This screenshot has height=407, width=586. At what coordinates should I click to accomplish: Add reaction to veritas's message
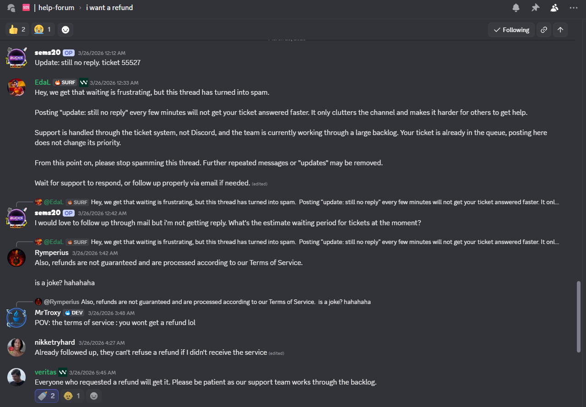point(94,396)
